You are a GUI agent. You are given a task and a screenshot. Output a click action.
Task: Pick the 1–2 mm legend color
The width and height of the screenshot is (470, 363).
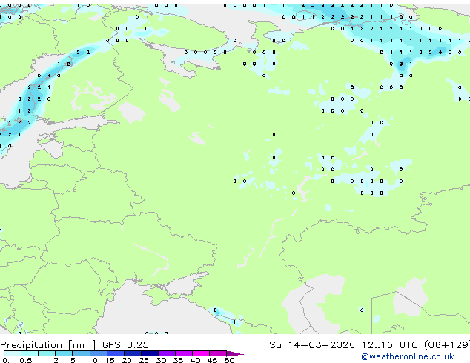pos(47,353)
